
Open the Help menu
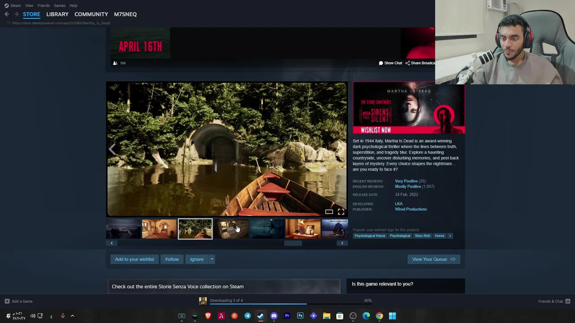[73, 5]
